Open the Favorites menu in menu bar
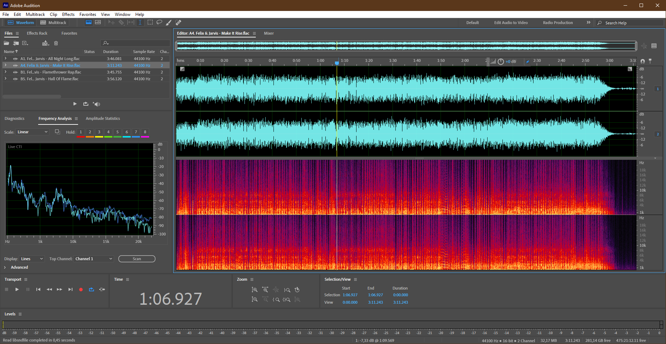666x344 pixels. [x=88, y=14]
